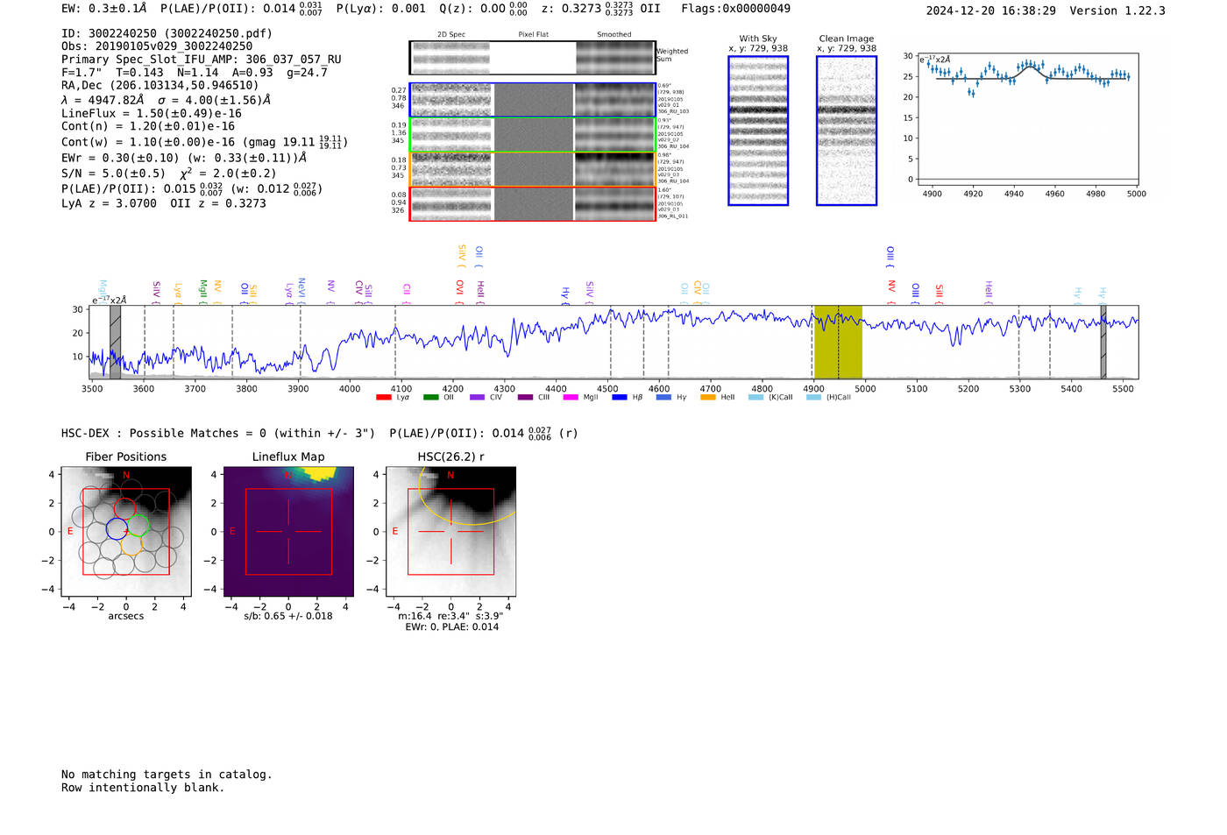Select the (K)CaII legend swatch
Screen dimensions: 1227x835
coord(755,398)
